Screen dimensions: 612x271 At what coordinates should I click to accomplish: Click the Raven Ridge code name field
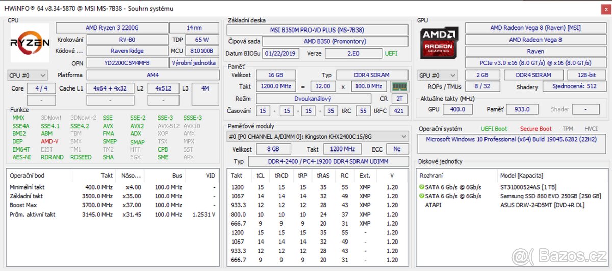[127, 51]
